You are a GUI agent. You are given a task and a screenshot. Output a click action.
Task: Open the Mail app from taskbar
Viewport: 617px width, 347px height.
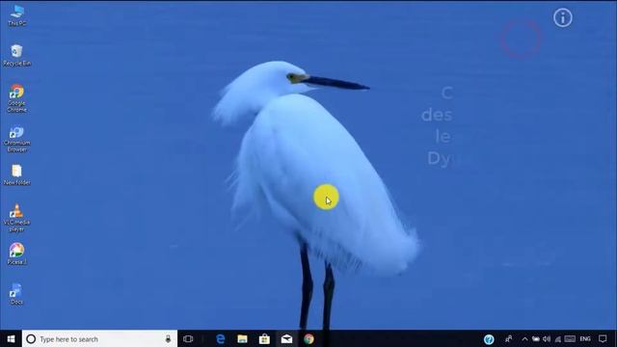pos(286,338)
